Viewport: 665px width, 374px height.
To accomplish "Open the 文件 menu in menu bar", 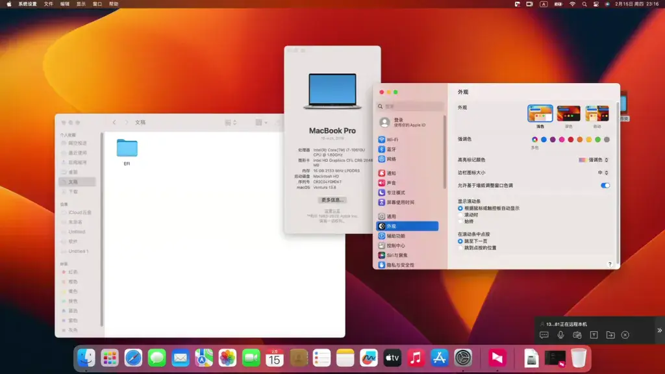I will click(x=49, y=4).
